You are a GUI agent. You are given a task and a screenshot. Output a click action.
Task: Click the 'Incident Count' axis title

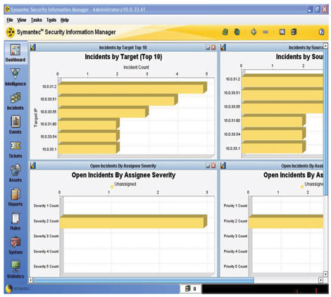[136, 68]
